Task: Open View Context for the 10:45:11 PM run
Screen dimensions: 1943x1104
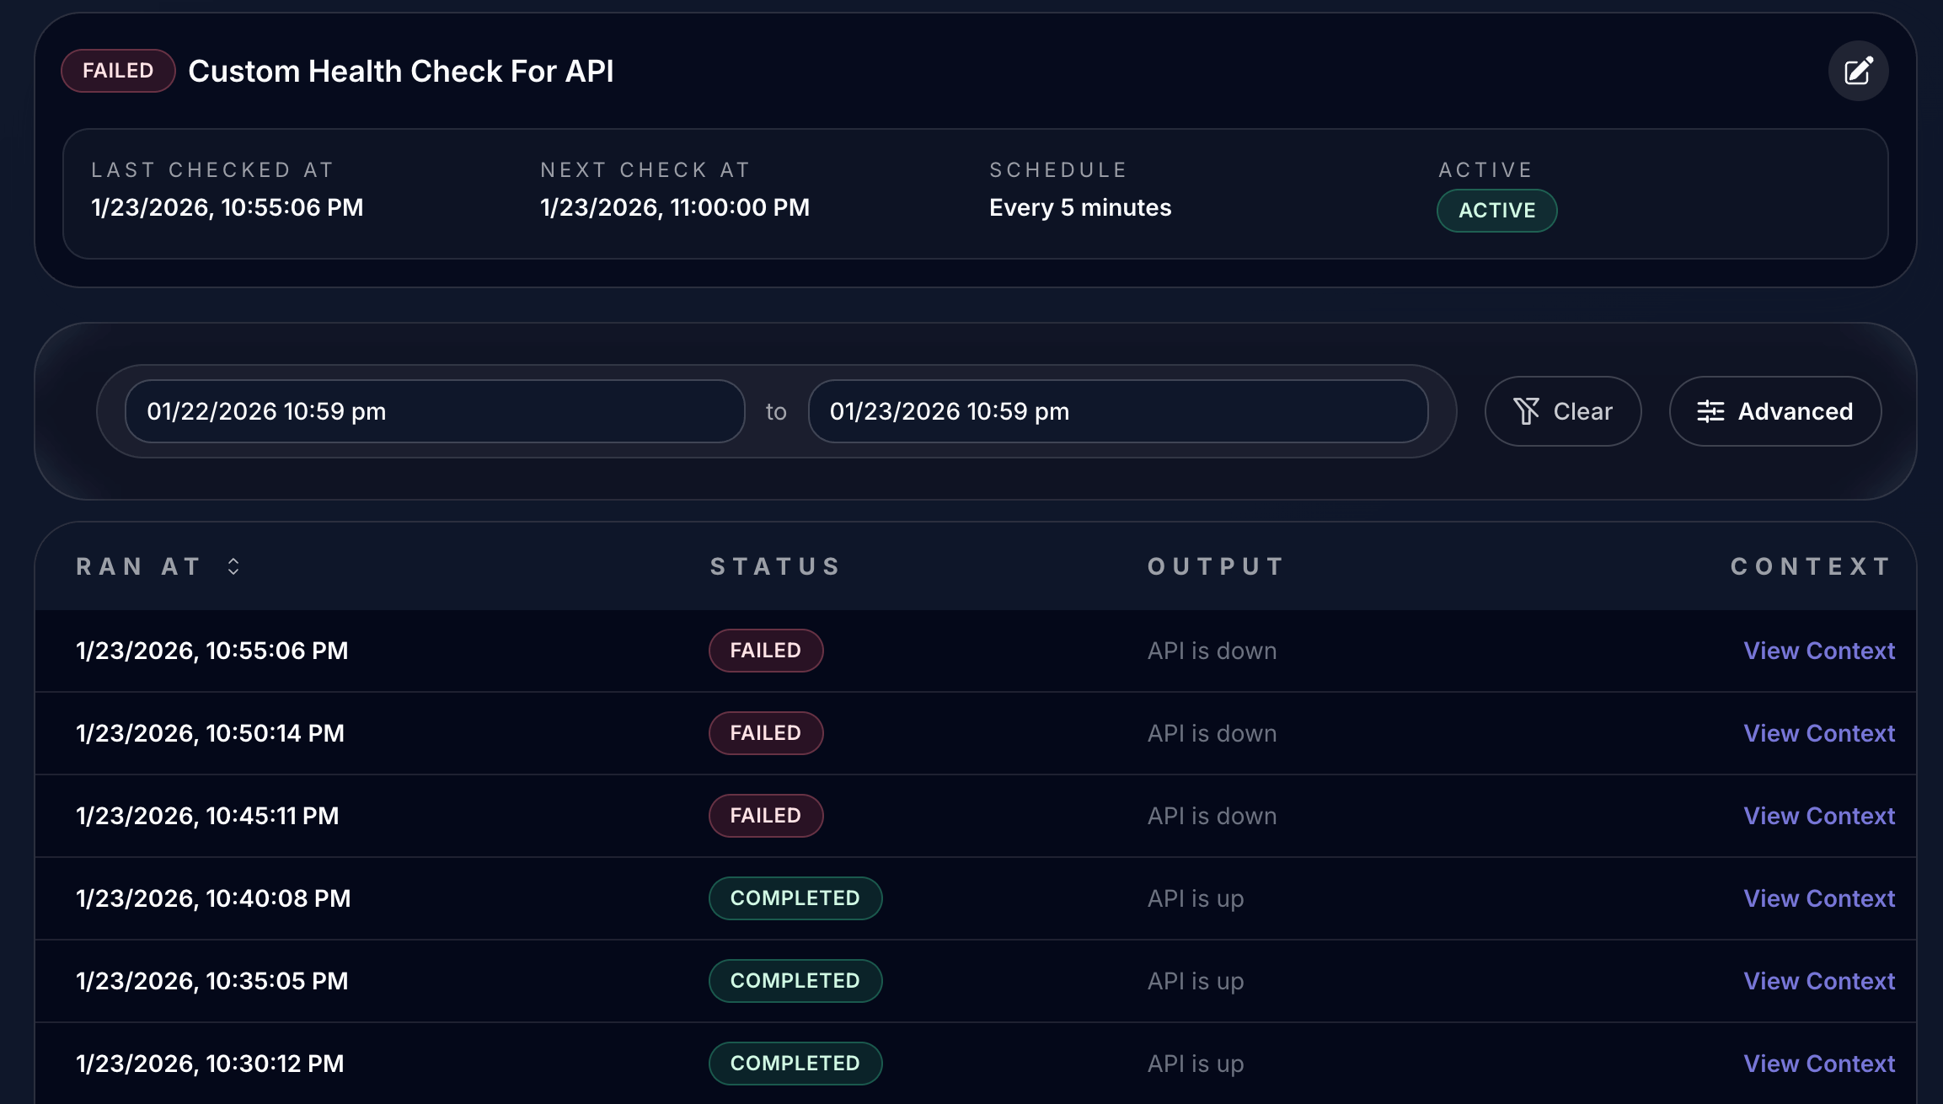Action: [x=1818, y=816]
